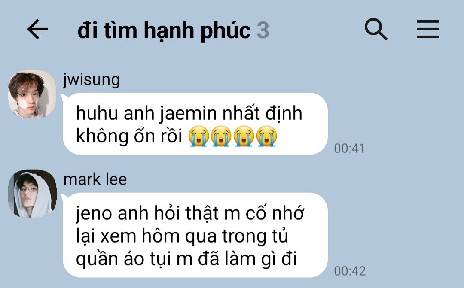Click the second crying emoji in the bubble
Viewport: 464px width, 288px height.
point(221,136)
